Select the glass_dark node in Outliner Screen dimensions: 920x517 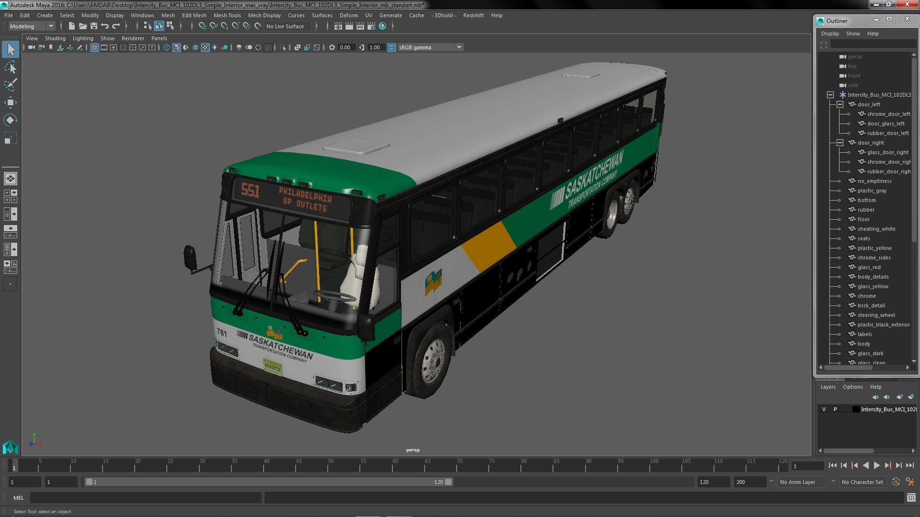pos(870,353)
